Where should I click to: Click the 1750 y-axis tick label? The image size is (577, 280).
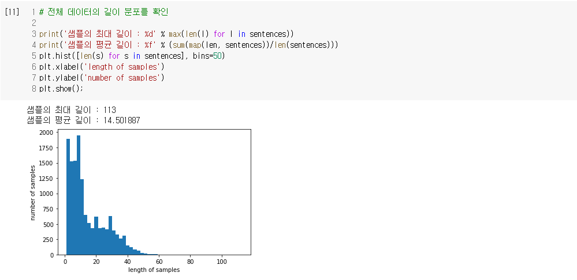47,148
